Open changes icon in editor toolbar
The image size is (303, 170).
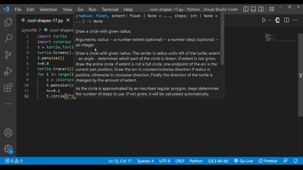tap(277, 20)
